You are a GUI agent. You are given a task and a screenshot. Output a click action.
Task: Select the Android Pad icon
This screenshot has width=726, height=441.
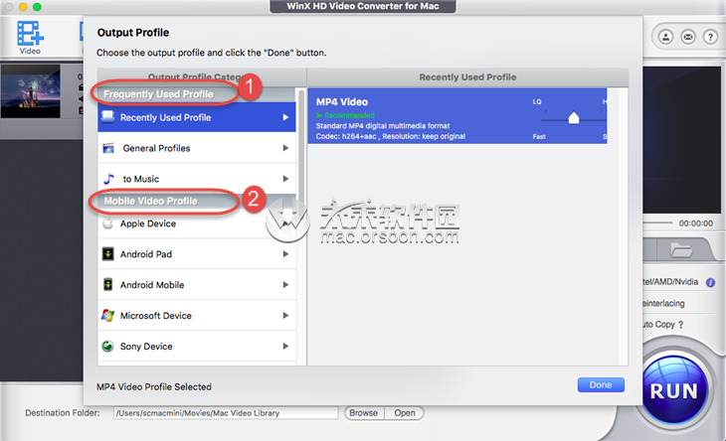(107, 254)
